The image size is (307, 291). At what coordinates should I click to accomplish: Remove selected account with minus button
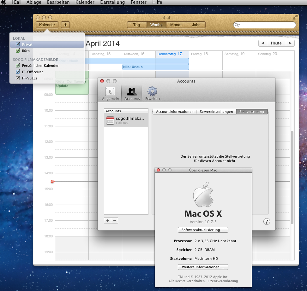point(115,221)
